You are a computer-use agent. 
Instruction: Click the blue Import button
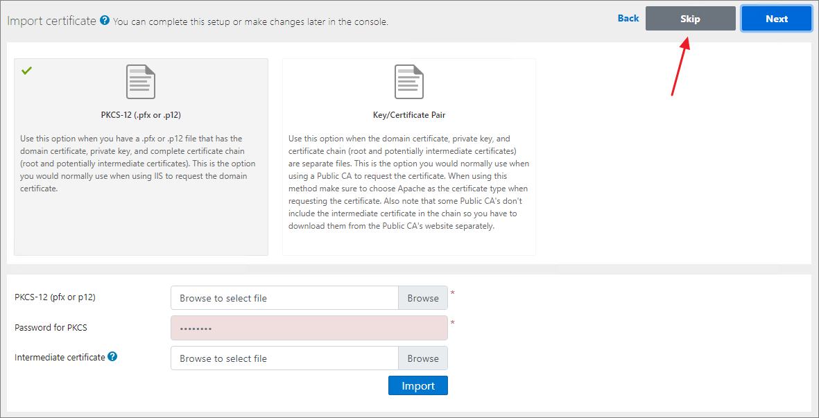[x=418, y=385]
